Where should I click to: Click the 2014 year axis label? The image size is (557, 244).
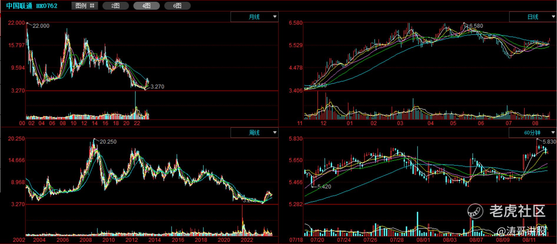coord(155,240)
